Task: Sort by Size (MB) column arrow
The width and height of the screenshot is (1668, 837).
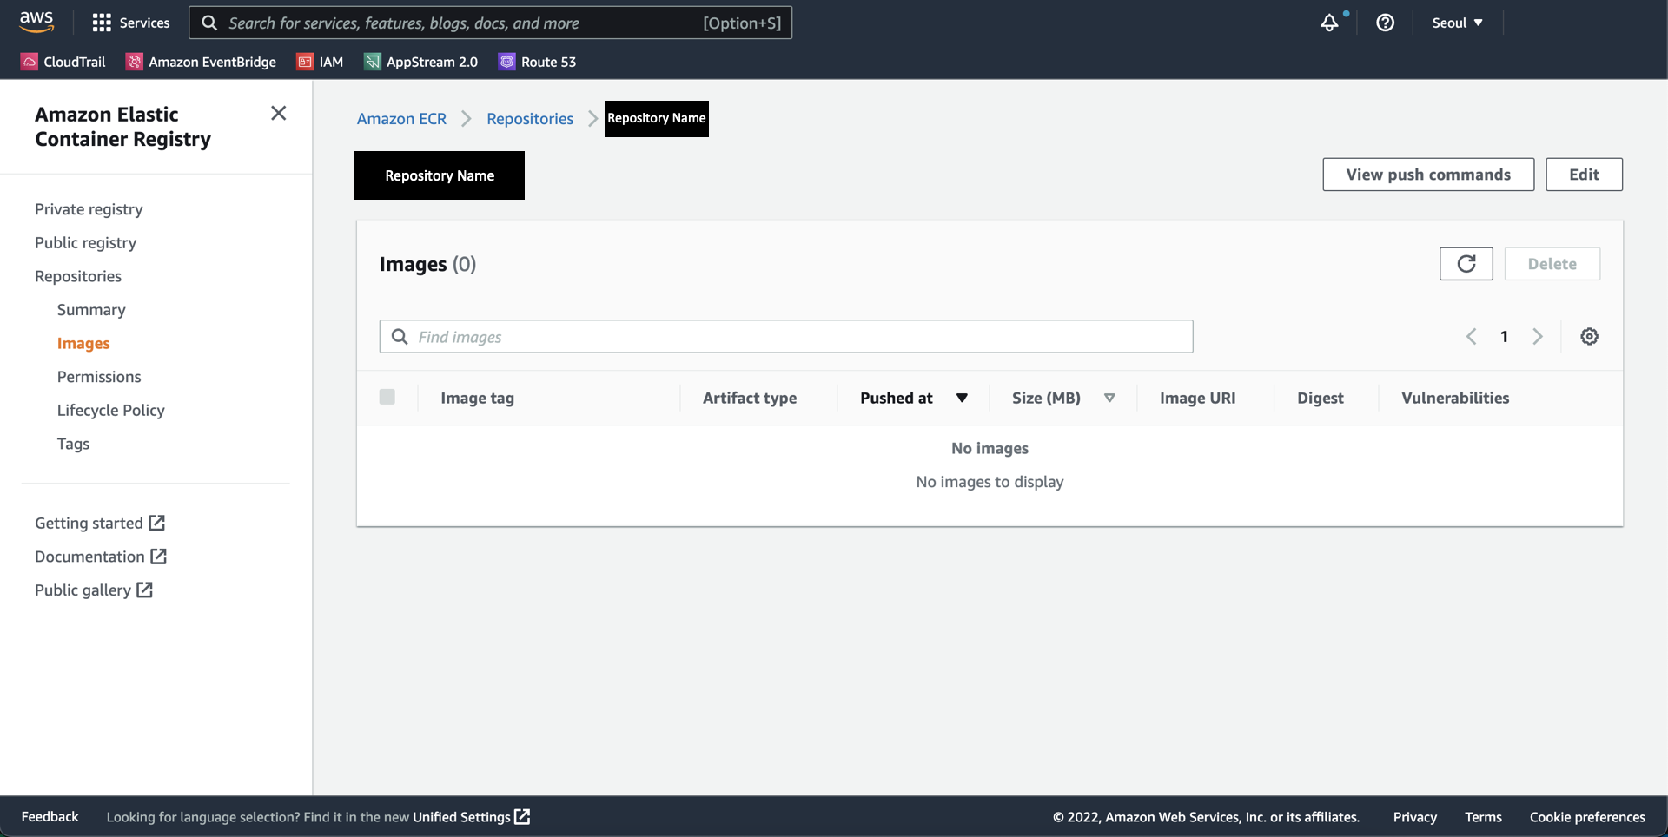Action: click(x=1109, y=398)
